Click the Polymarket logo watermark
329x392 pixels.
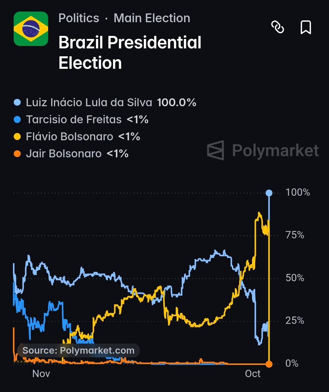coord(263,150)
